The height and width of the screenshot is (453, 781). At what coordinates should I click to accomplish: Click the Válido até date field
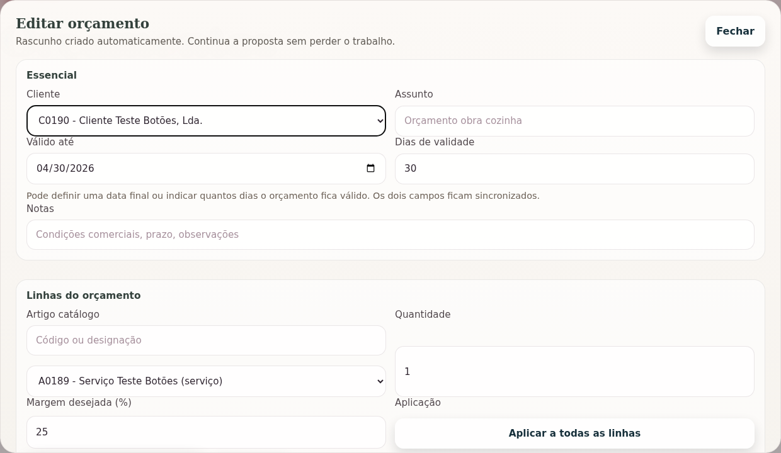(x=206, y=169)
